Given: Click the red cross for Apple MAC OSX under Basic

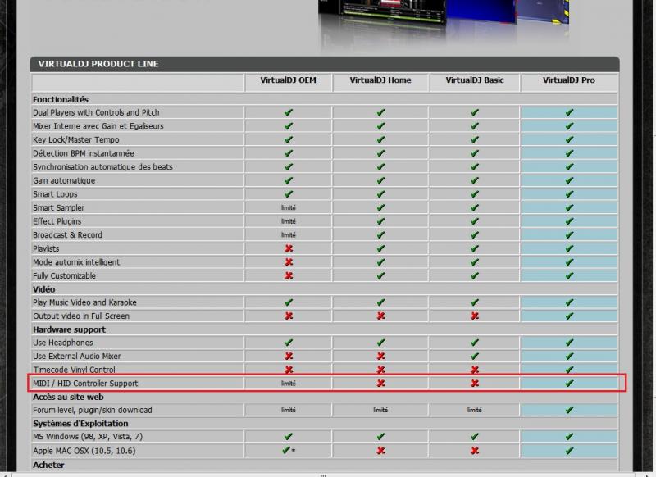Looking at the screenshot, I should (475, 451).
